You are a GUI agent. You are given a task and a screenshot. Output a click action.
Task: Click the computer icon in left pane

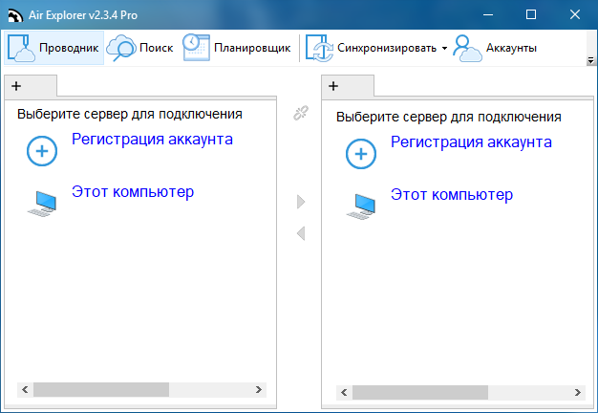(42, 204)
